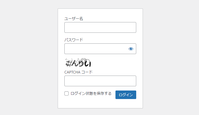Click the り character in the CAPTCHA
Image resolution: width=199 pixels, height=115 pixels.
point(81,64)
